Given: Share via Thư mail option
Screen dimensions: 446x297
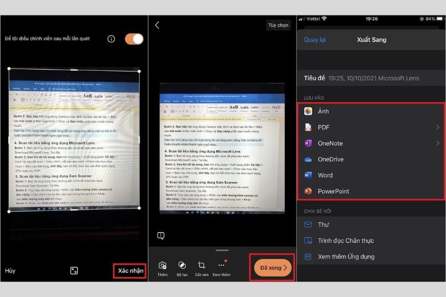Looking at the screenshot, I should coord(371,224).
